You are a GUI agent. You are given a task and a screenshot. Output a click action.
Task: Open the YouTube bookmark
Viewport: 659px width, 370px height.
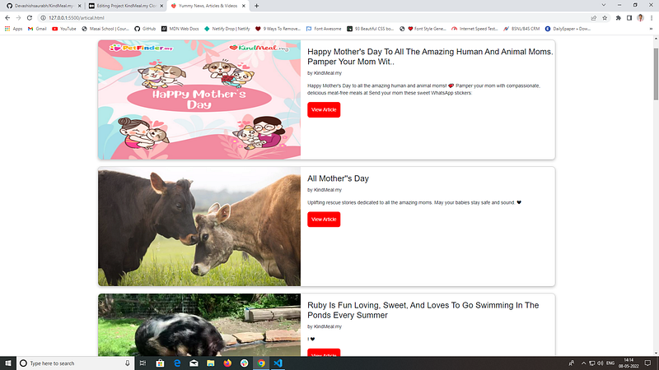pos(64,29)
